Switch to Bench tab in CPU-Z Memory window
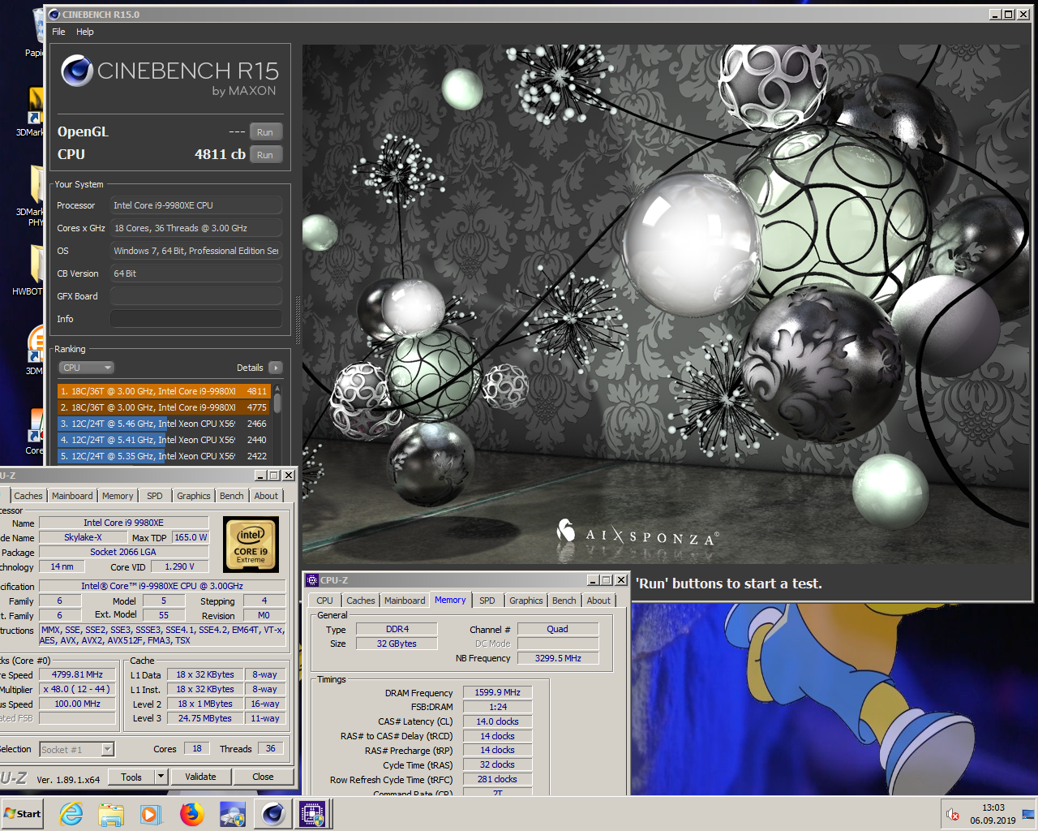Viewport: 1038px width, 831px height. coord(564,601)
